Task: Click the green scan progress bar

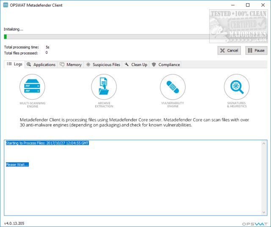Action: [x=135, y=37]
